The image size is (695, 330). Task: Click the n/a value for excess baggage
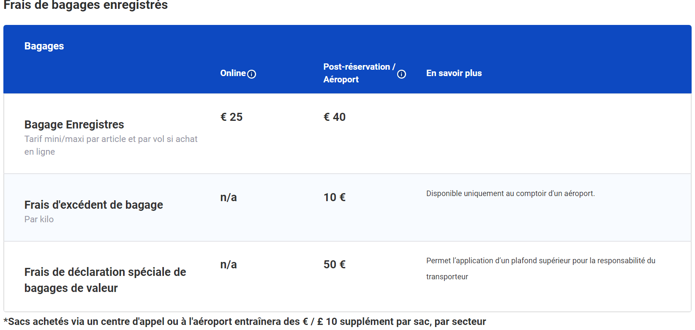[x=229, y=197]
